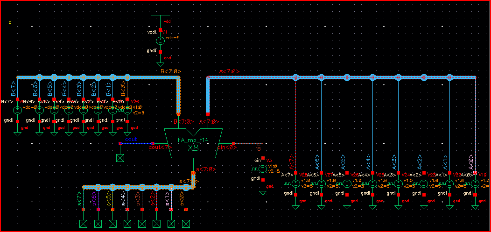Click the s<4> output pin box
This screenshot has width=491, height=232.
pyautogui.click(x=127, y=224)
